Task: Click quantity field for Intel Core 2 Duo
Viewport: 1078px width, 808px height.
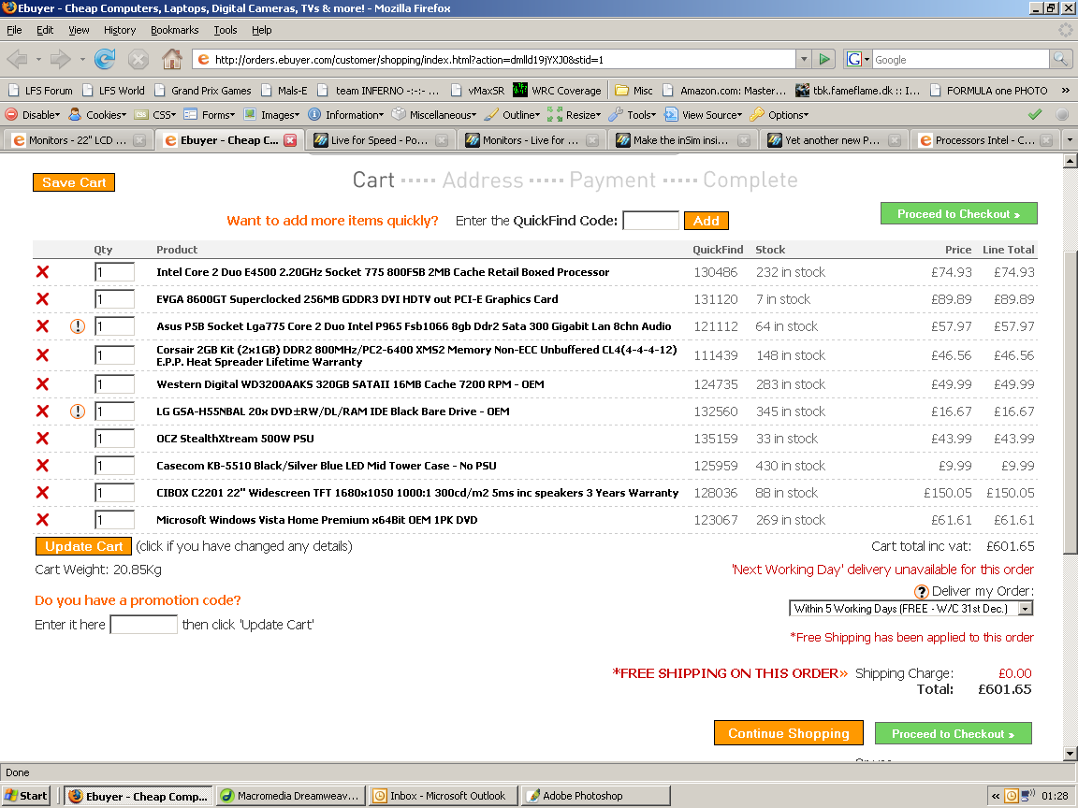Action: pyautogui.click(x=114, y=272)
